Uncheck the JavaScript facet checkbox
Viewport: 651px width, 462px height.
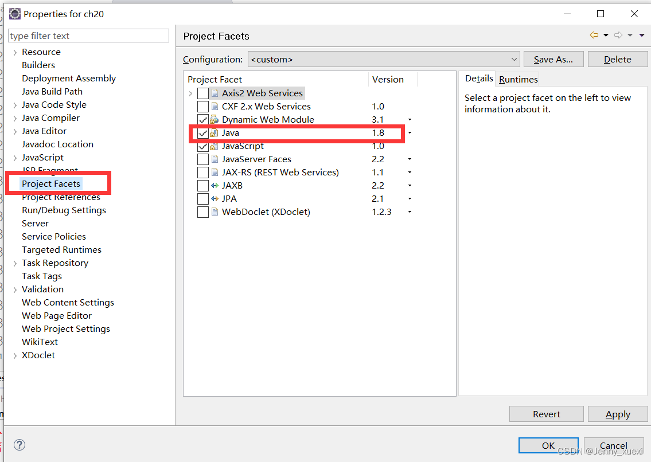click(203, 146)
